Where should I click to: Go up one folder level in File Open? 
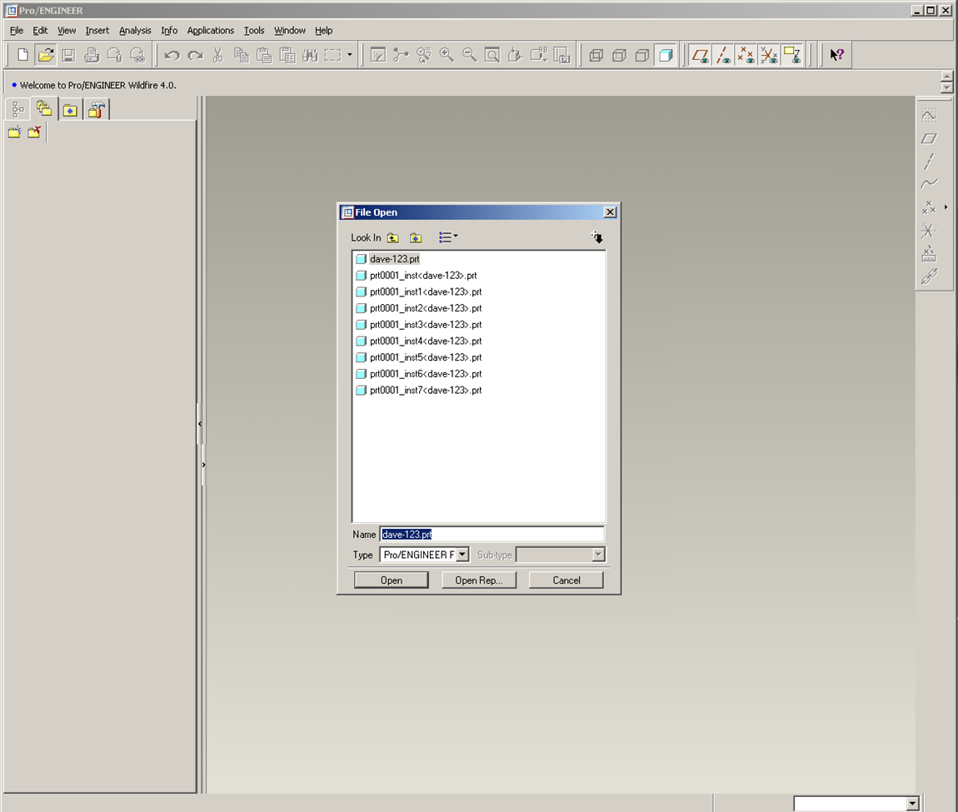[392, 238]
